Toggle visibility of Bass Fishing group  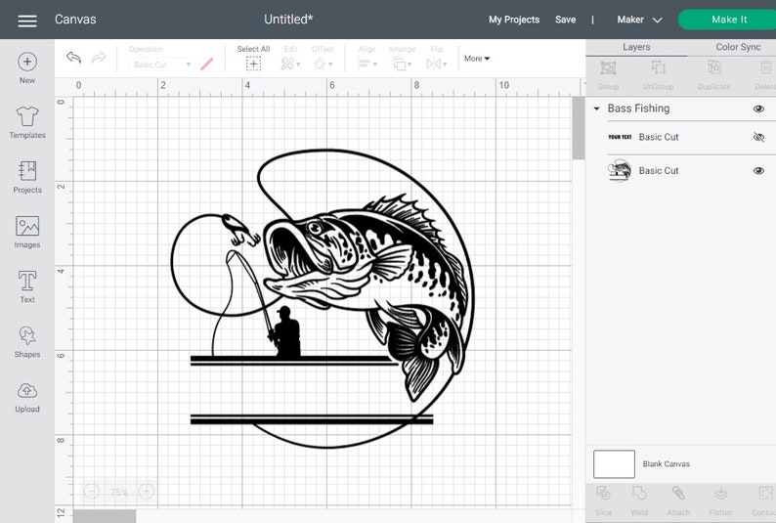(x=758, y=109)
